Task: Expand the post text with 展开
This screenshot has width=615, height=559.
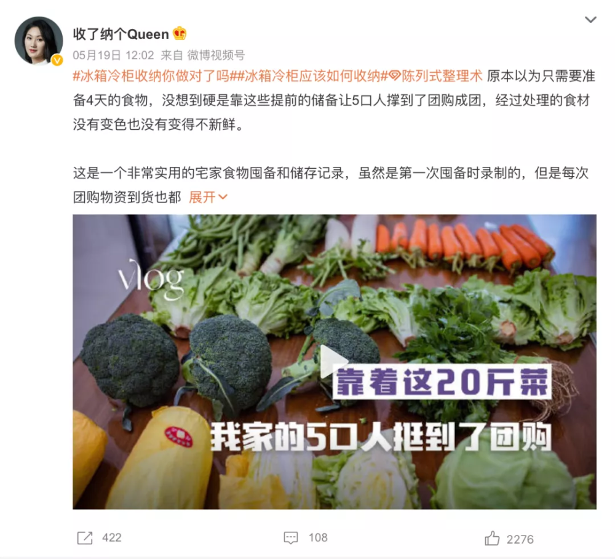Action: pyautogui.click(x=202, y=197)
